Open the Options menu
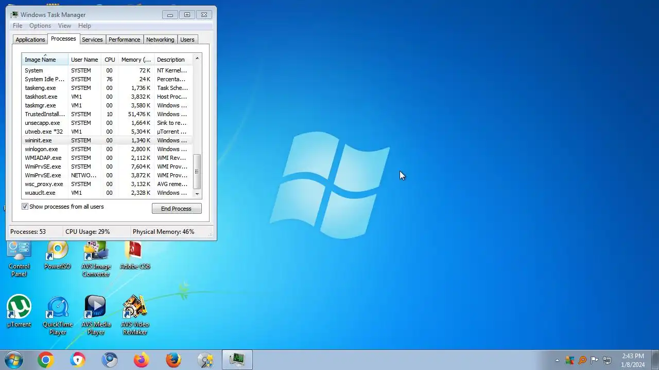Image resolution: width=659 pixels, height=370 pixels. pyautogui.click(x=40, y=26)
